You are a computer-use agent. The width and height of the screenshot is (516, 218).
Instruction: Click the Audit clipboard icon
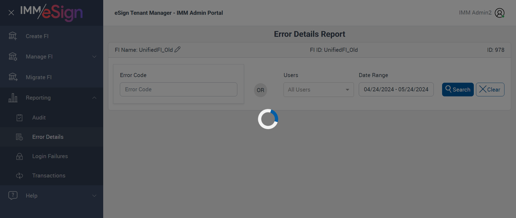point(19,118)
